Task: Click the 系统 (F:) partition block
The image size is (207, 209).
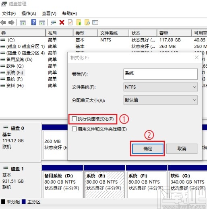Action: coord(147,181)
